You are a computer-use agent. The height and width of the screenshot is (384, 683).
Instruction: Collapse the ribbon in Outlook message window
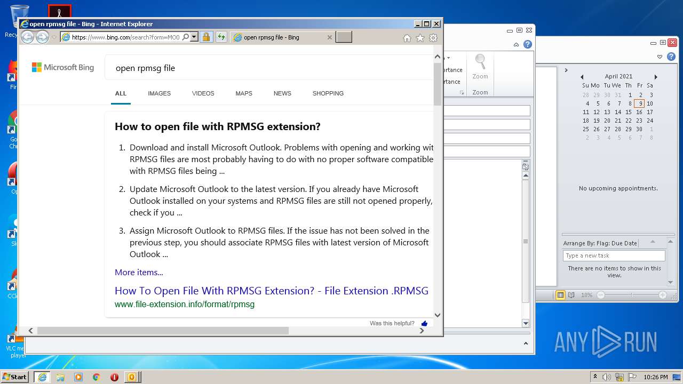coord(516,44)
